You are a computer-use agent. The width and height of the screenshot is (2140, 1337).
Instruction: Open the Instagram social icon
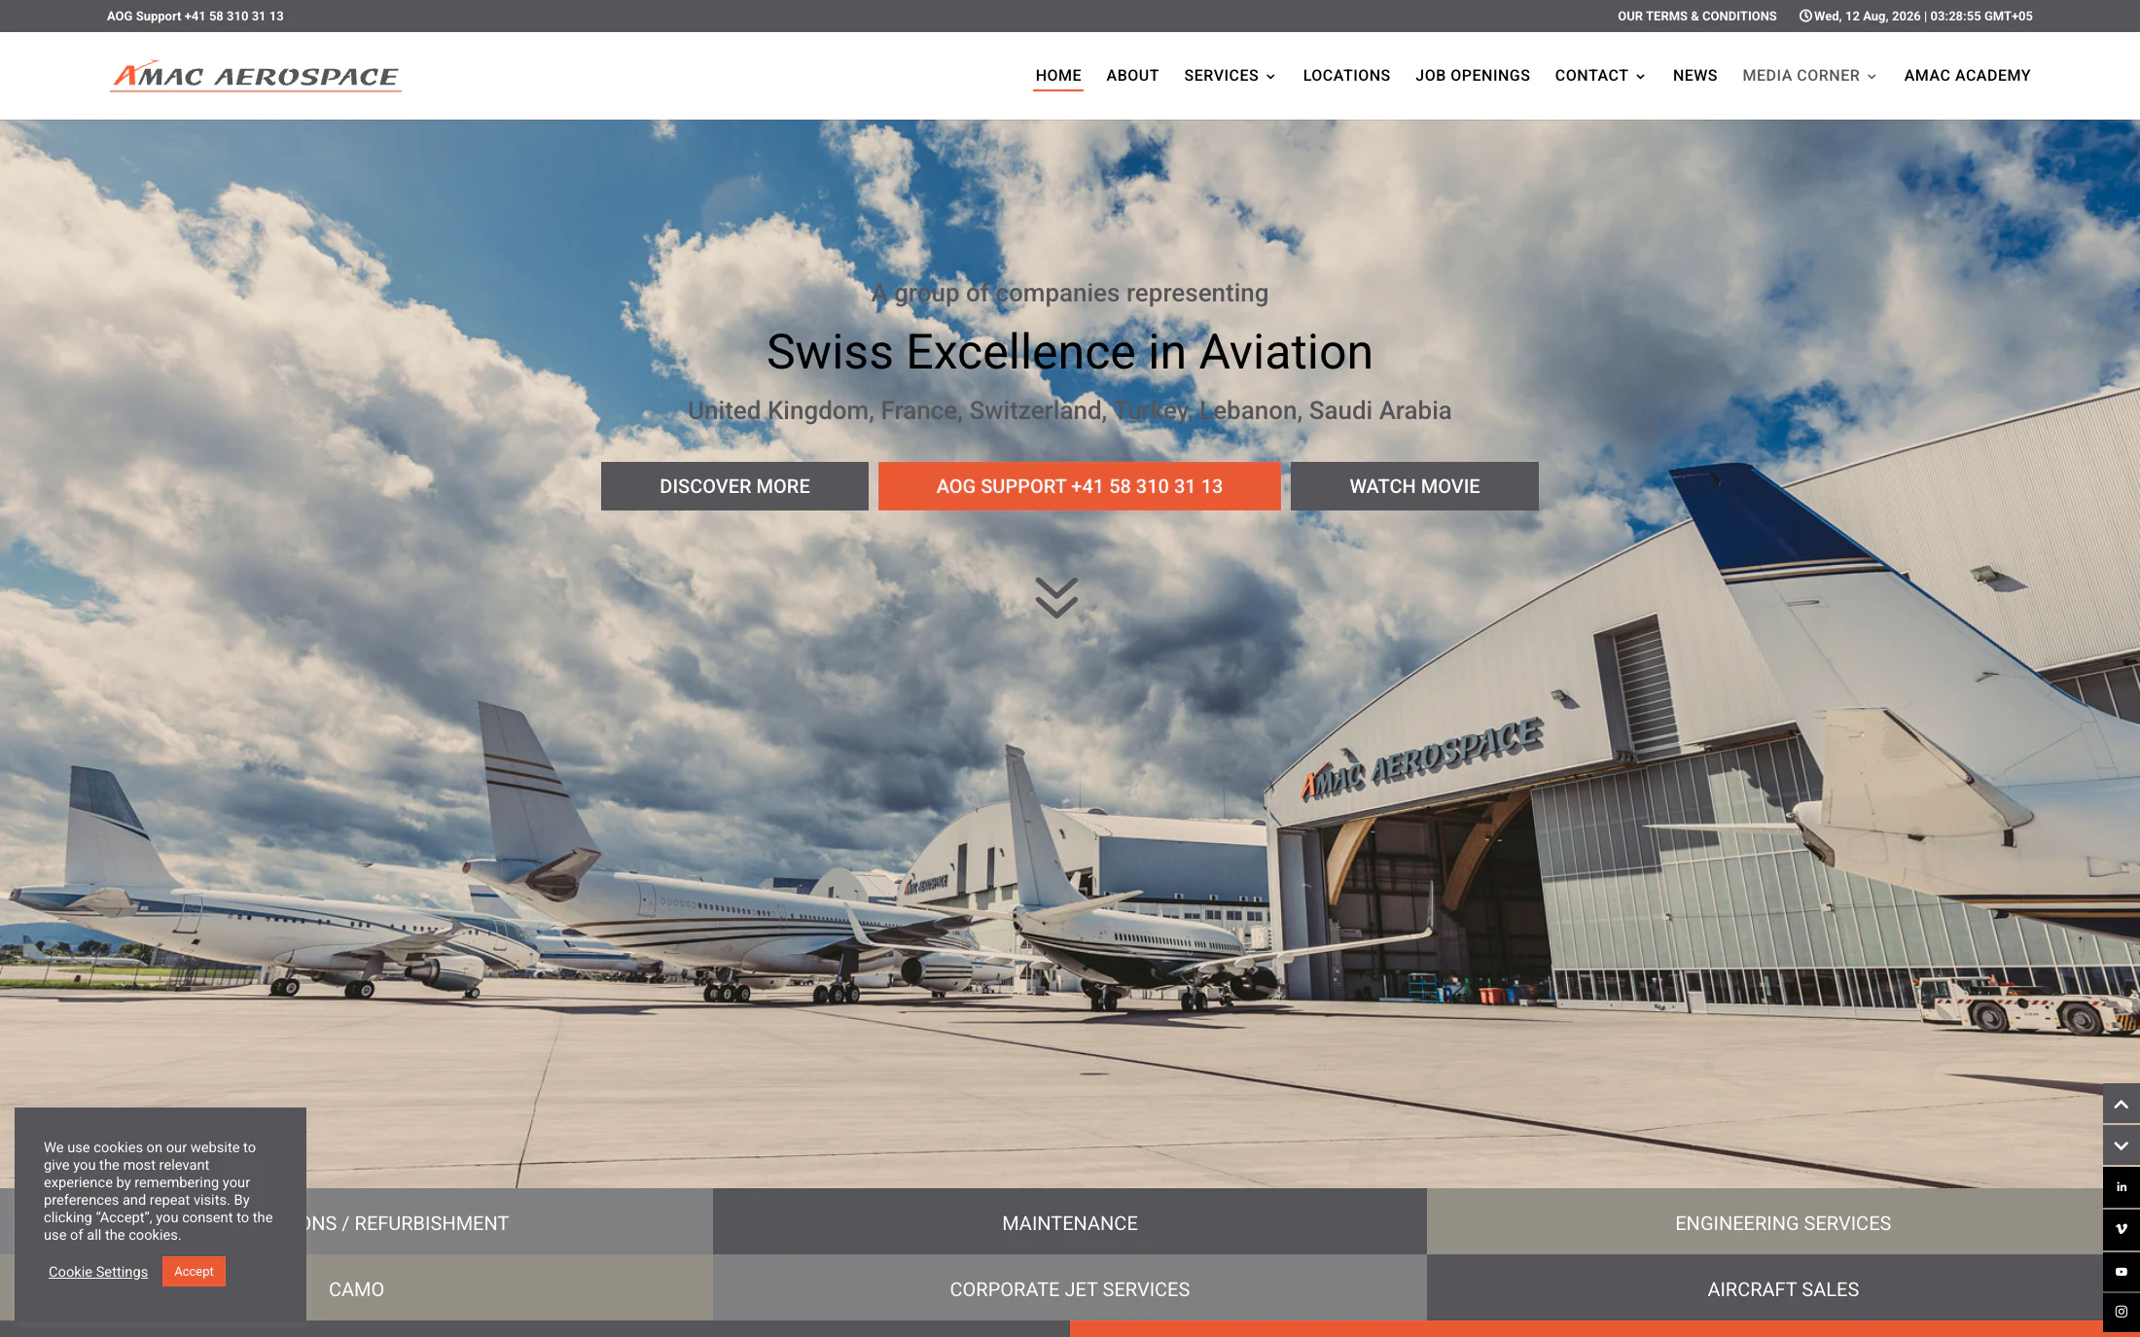(x=2122, y=1312)
